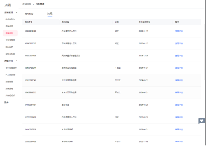206x146 pixels.
Task: Click 查看详情 for violation 38425688303
Action: [179, 93]
